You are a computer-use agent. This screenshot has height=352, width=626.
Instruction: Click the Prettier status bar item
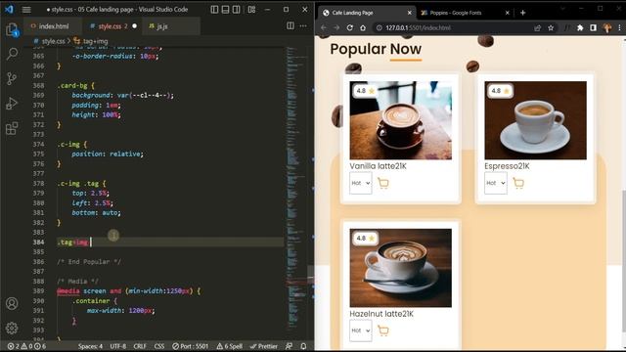click(264, 346)
